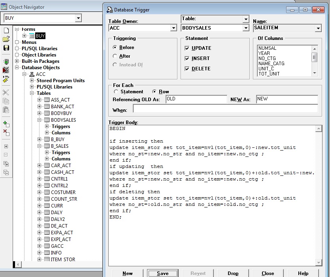Click the Collapse All icon in left toolbar
The width and height of the screenshot is (330, 277).
[x=6, y=172]
